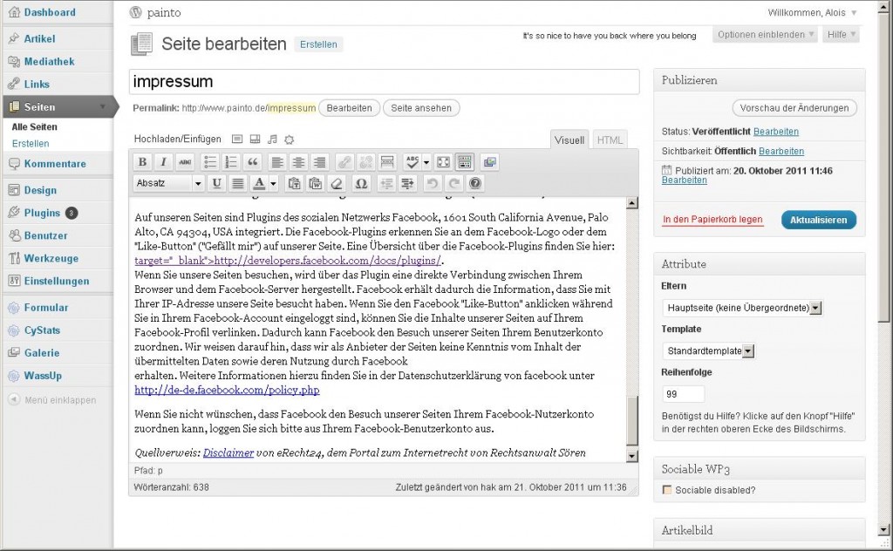Image resolution: width=893 pixels, height=551 pixels.
Task: Click the Seite ansehen button
Action: click(421, 108)
